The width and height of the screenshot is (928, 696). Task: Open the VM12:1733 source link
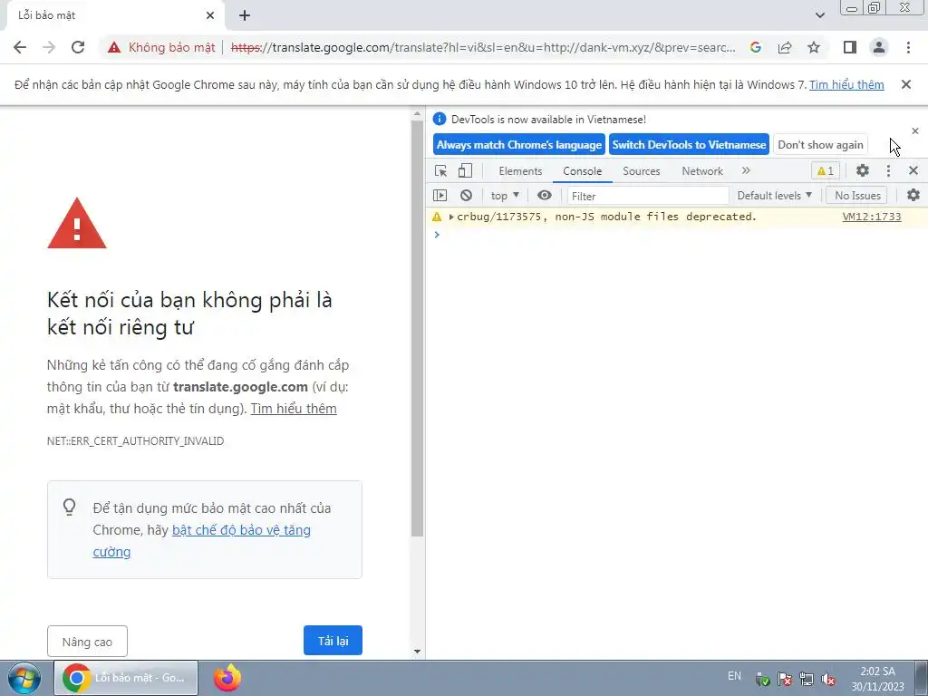point(871,217)
